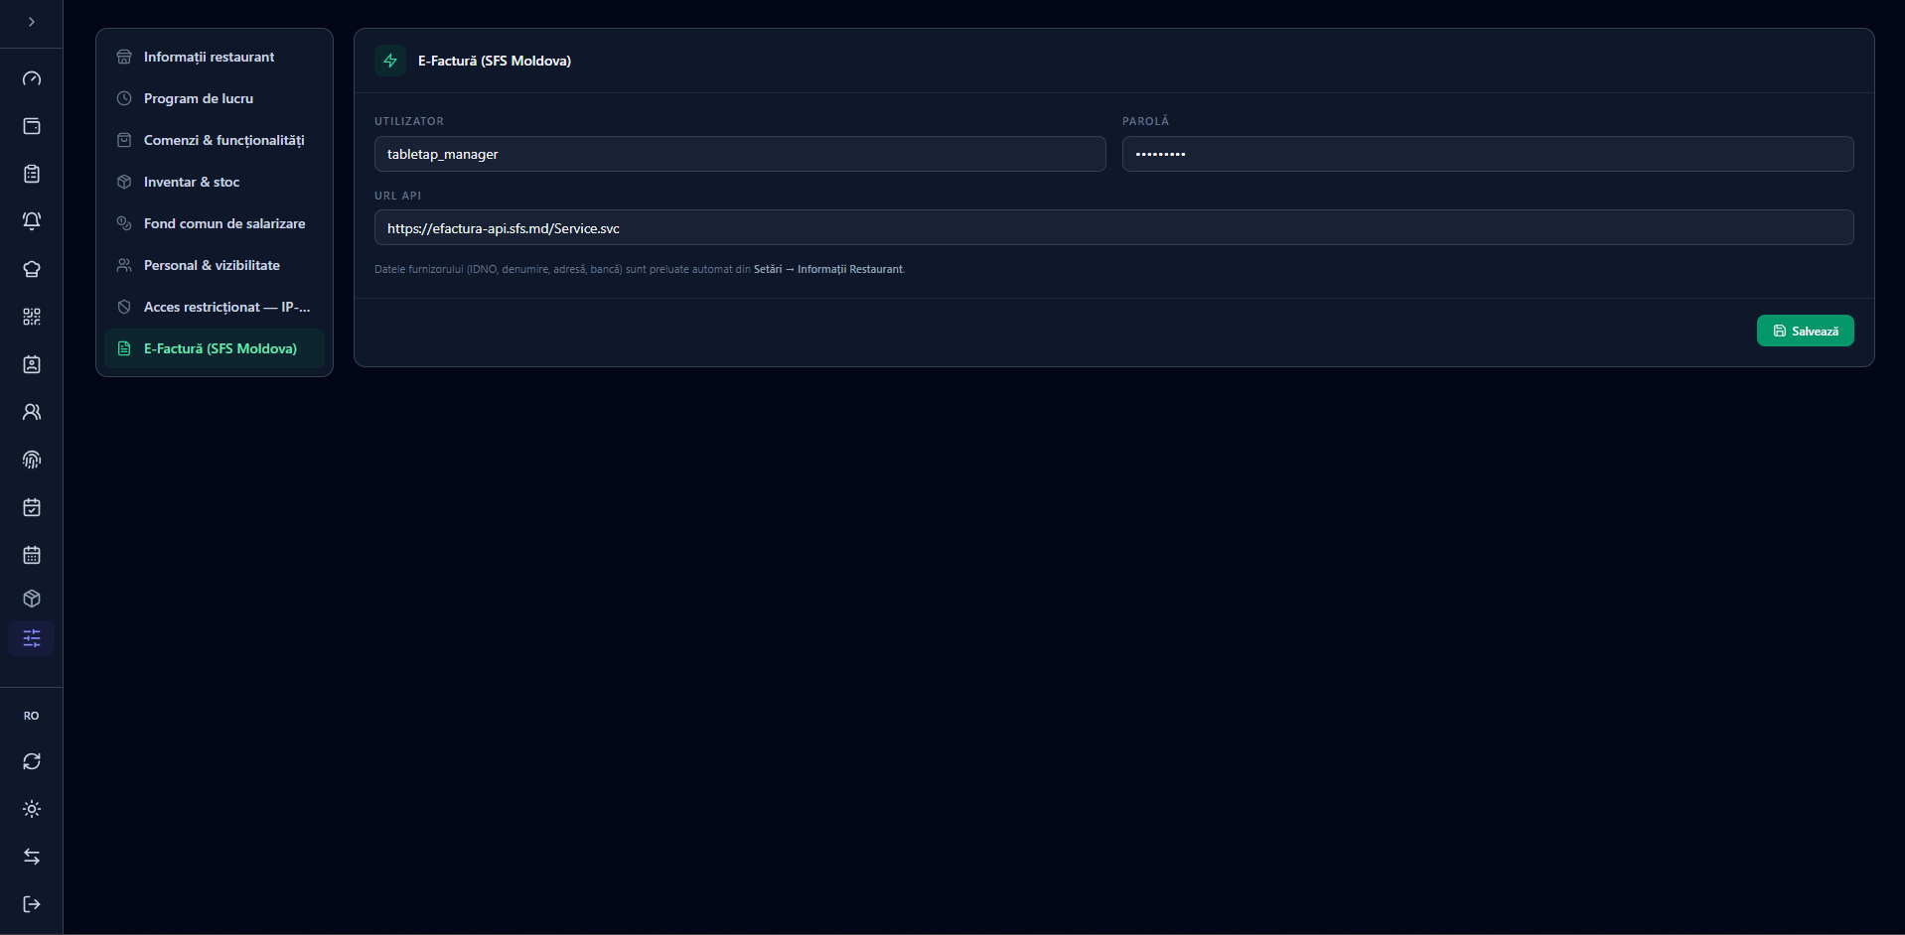Click the refresh sync icon

coord(32,761)
